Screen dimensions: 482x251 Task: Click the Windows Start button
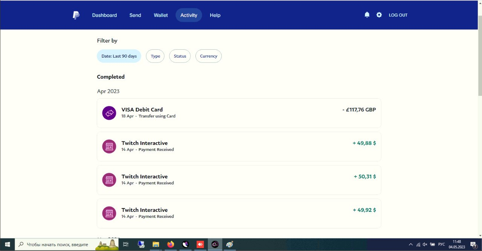tap(7, 245)
